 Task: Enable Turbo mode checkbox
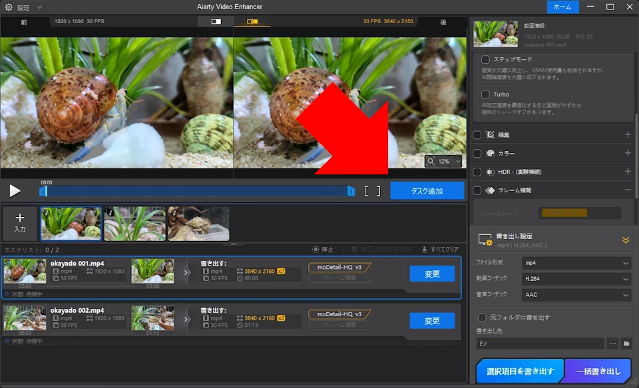click(x=485, y=95)
